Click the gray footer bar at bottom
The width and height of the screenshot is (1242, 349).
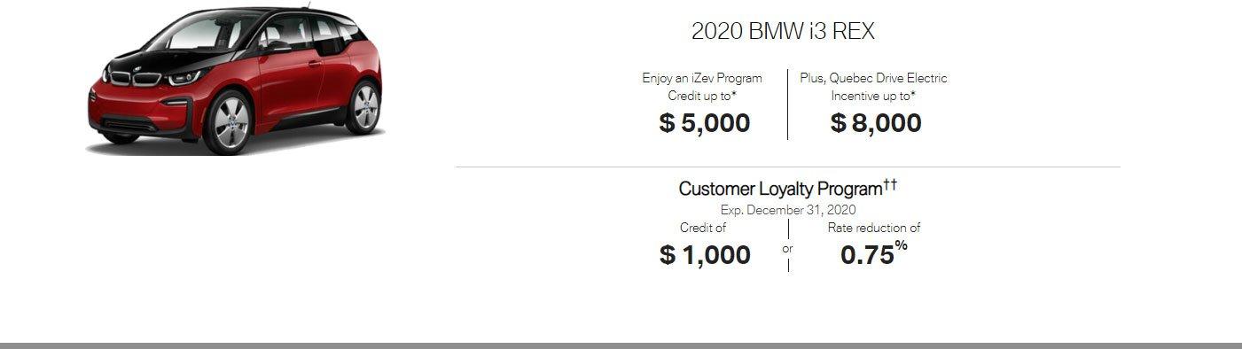click(x=621, y=345)
